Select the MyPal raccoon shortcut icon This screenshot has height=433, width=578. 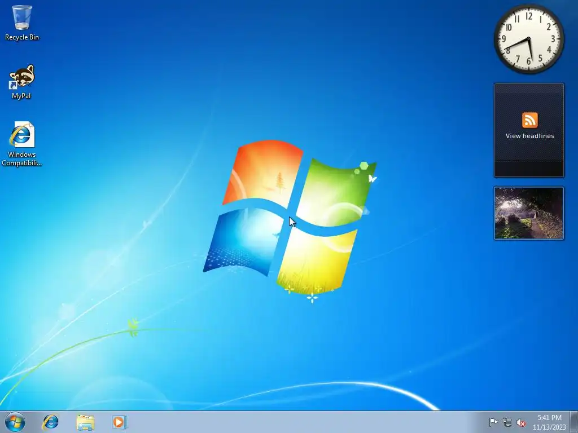22,77
